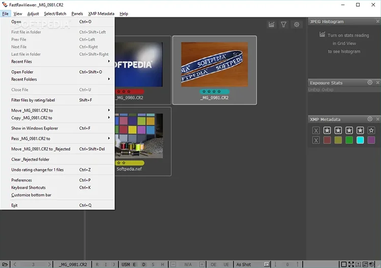This screenshot has height=268, width=381.
Task: Open the filter funnel icon in grid toolbar
Action: [283, 24]
